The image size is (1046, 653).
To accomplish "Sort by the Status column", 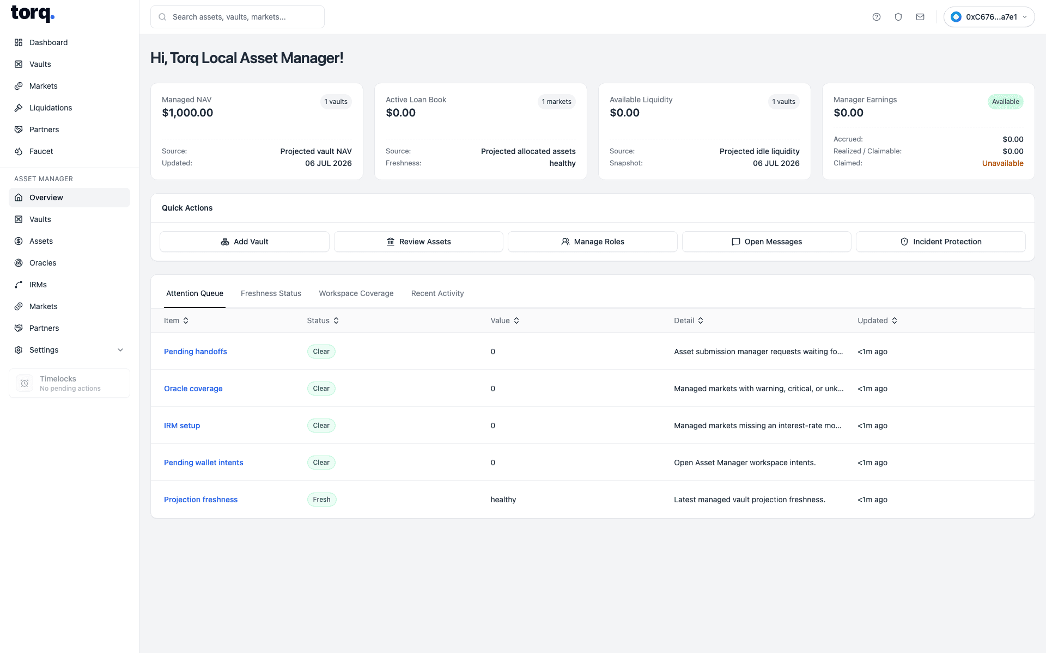I will [x=323, y=321].
